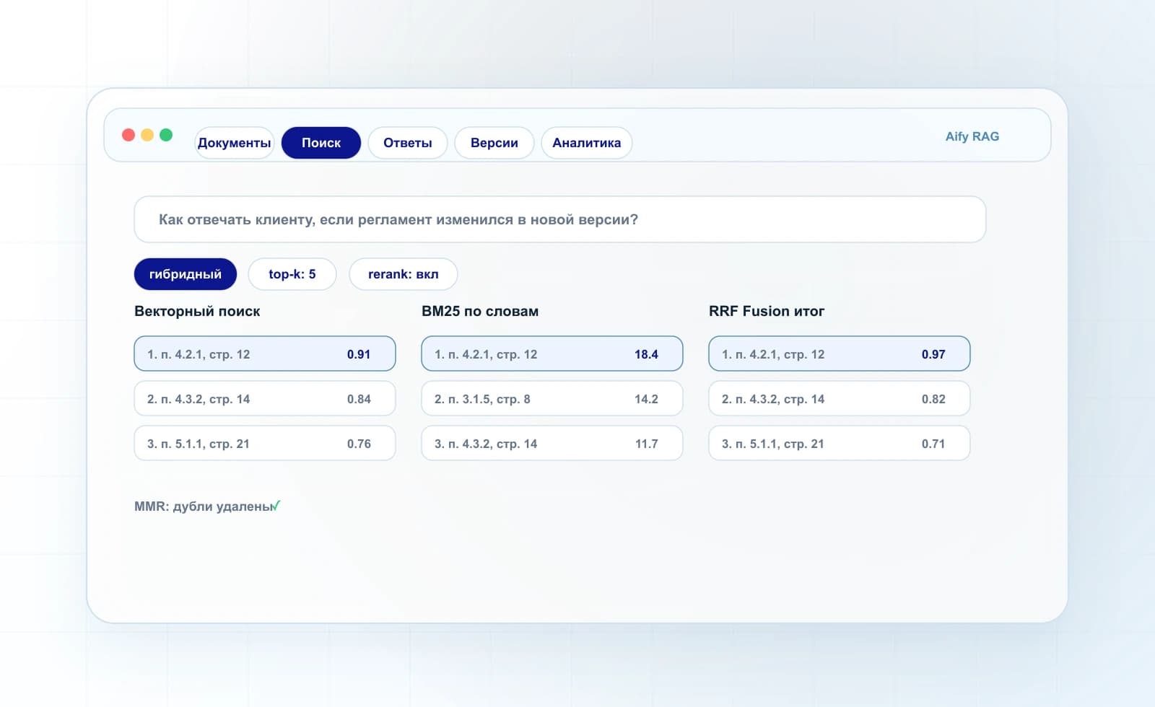Open the Версии tab

pyautogui.click(x=494, y=143)
